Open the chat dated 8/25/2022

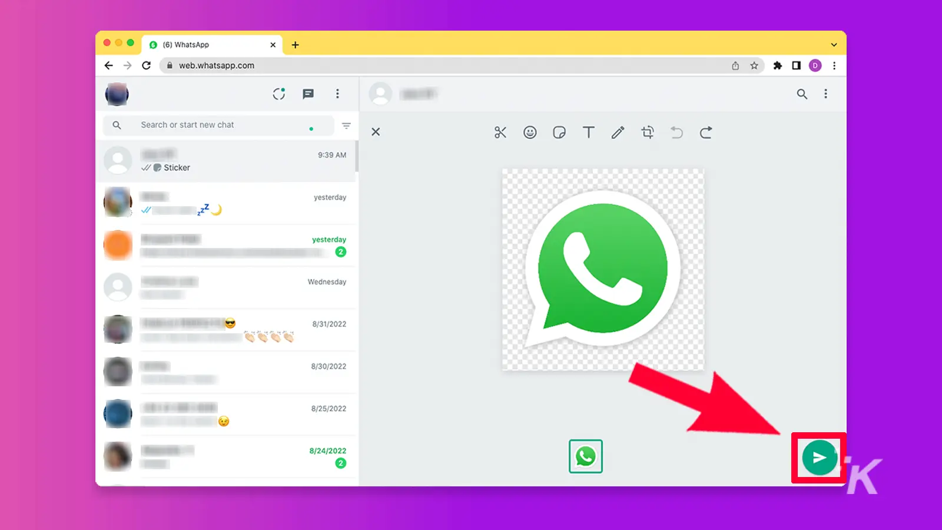227,415
